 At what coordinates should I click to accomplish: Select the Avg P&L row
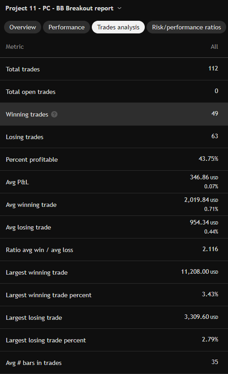pos(114,182)
